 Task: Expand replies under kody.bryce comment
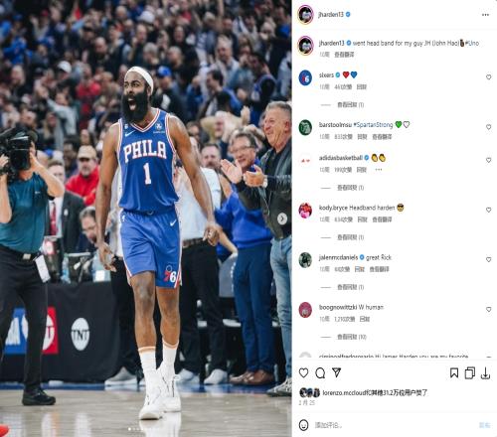click(x=350, y=237)
